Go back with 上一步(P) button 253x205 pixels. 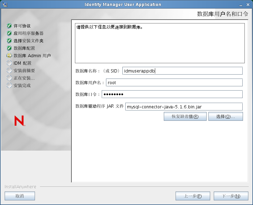point(193,196)
